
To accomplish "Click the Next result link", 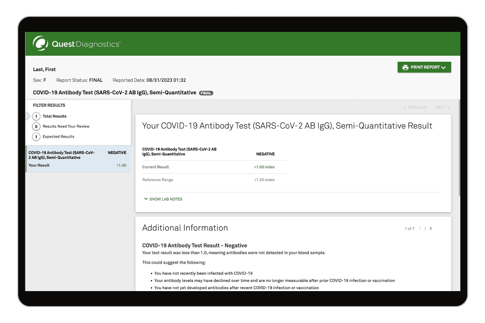I will (442, 107).
